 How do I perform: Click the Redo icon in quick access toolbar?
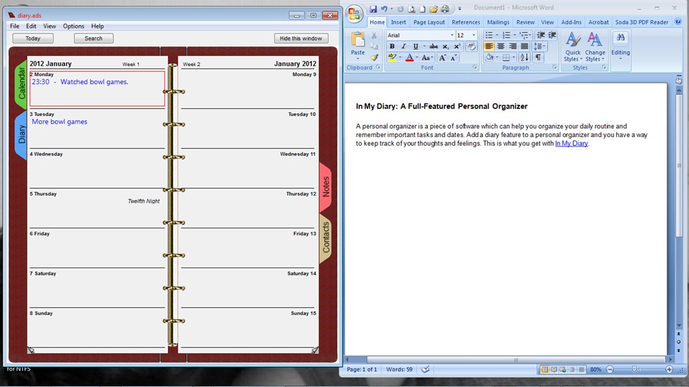pos(400,9)
